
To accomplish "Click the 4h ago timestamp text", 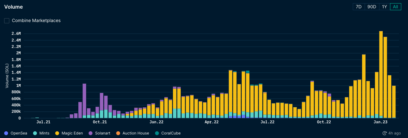I will pyautogui.click(x=394, y=133).
